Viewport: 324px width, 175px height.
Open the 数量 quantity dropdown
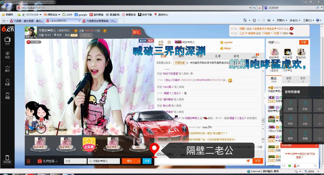click(x=75, y=161)
